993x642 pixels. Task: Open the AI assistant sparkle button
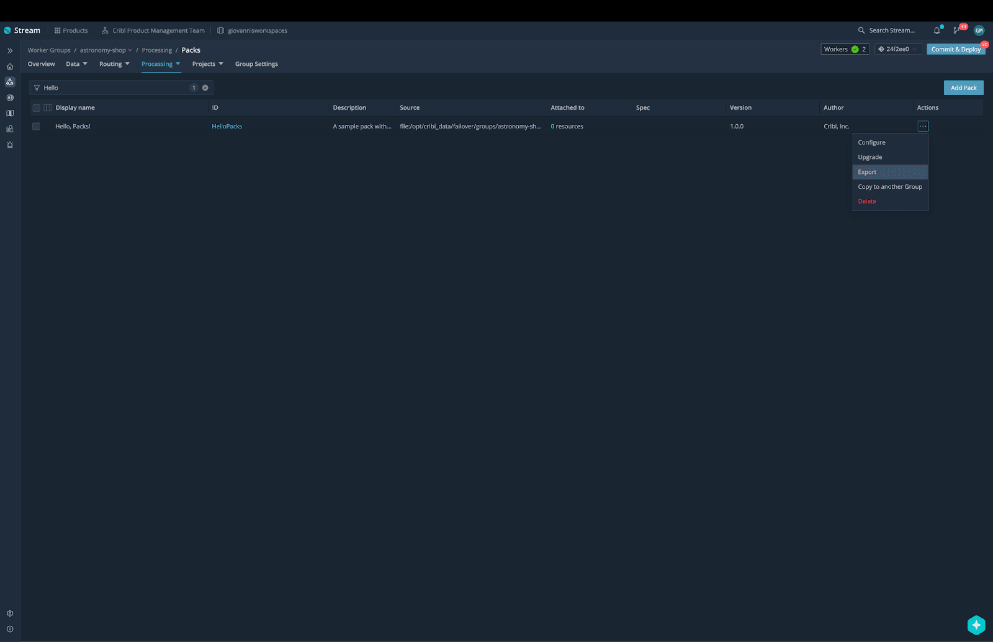[x=976, y=625]
